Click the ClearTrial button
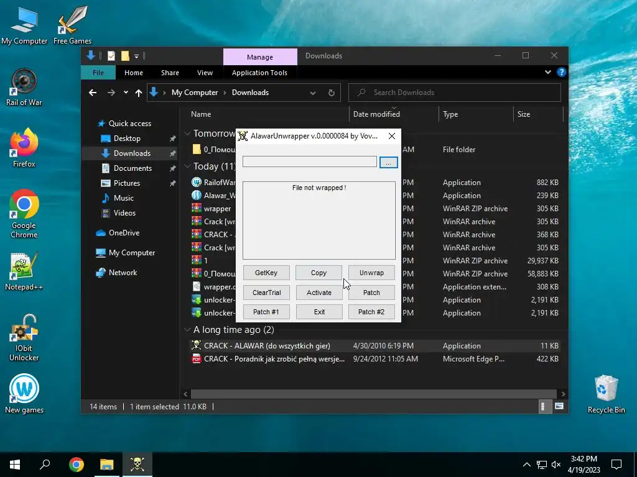This screenshot has height=477, width=637. [x=266, y=293]
